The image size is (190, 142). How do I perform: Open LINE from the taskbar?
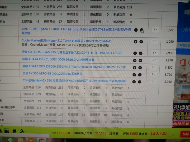pyautogui.click(x=10, y=140)
